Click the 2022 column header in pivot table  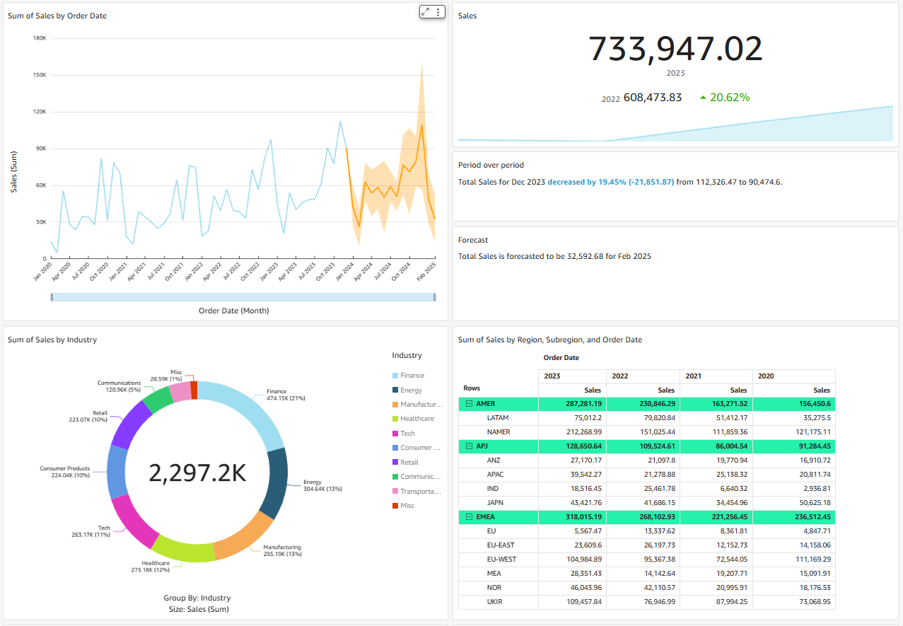(643, 376)
